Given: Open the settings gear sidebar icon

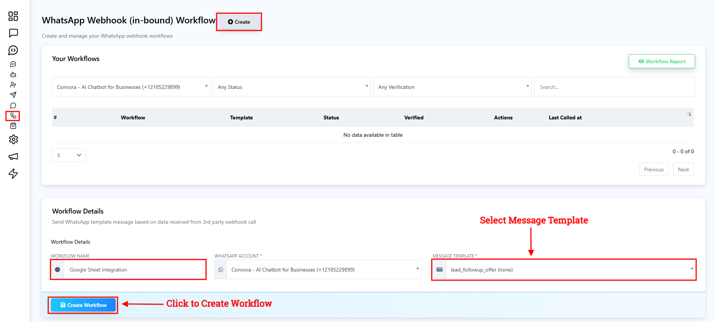Looking at the screenshot, I should pyautogui.click(x=13, y=139).
